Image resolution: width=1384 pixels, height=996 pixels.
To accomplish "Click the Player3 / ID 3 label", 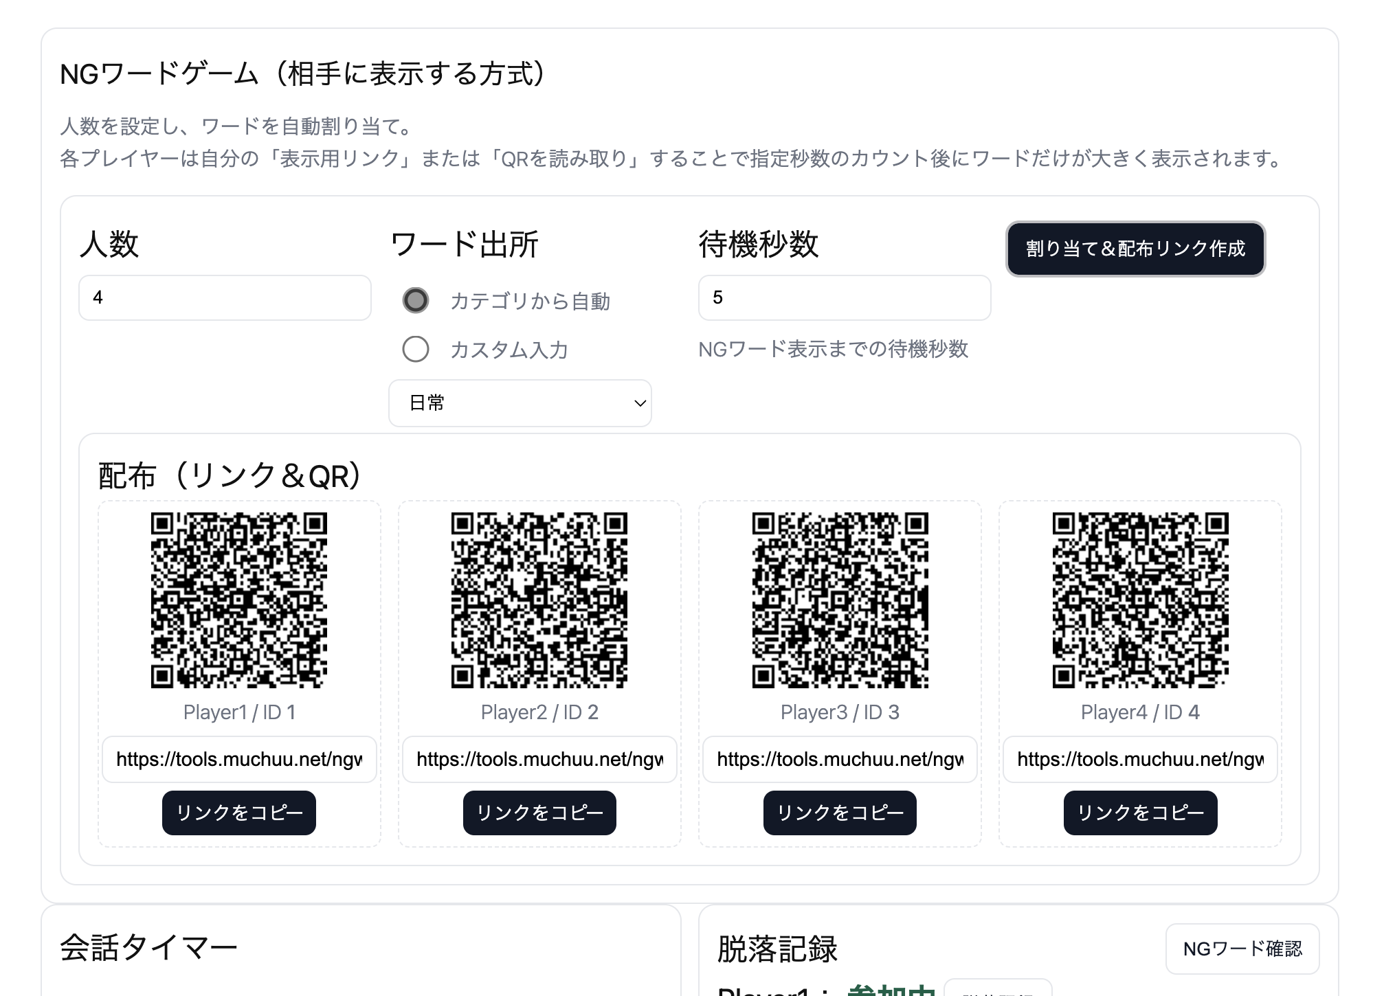I will click(x=840, y=712).
